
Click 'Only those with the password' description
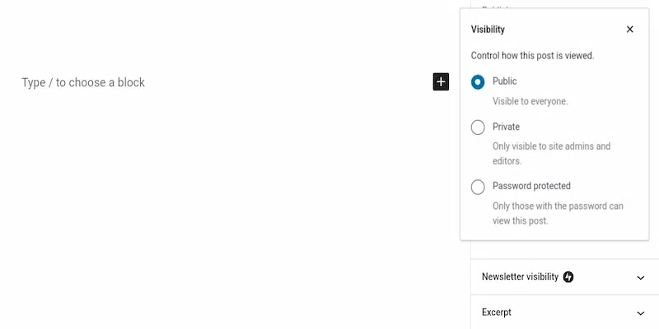point(558,213)
